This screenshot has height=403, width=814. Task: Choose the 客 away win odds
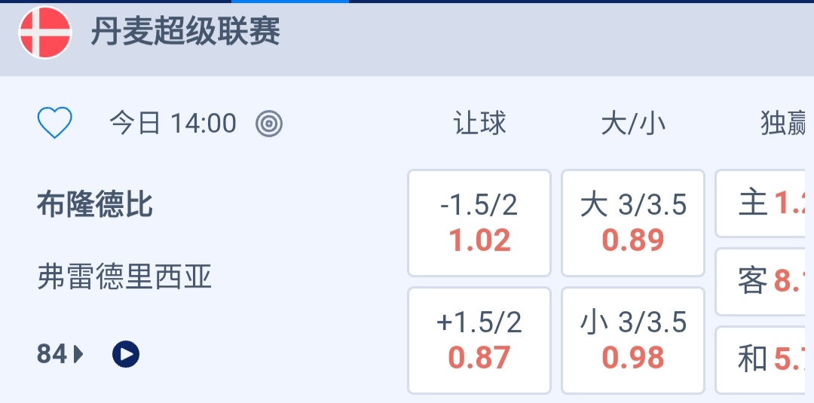[x=764, y=282]
